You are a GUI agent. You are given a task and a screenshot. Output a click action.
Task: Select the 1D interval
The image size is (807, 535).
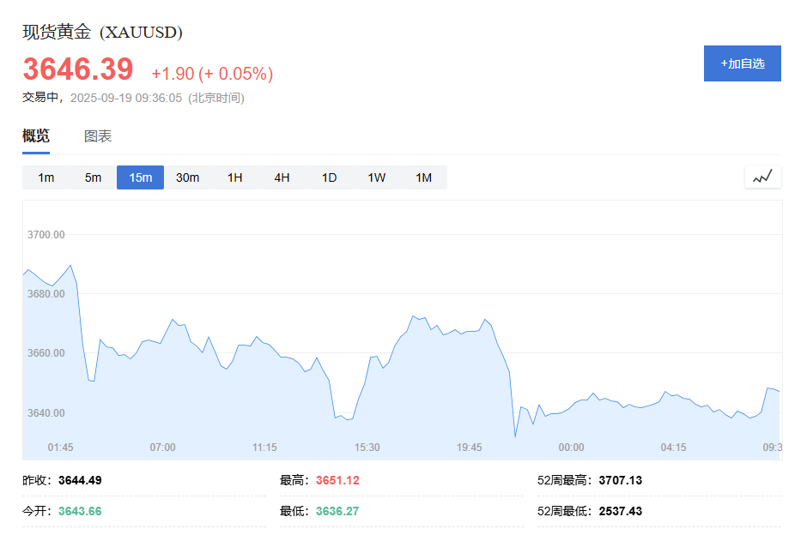click(x=328, y=177)
